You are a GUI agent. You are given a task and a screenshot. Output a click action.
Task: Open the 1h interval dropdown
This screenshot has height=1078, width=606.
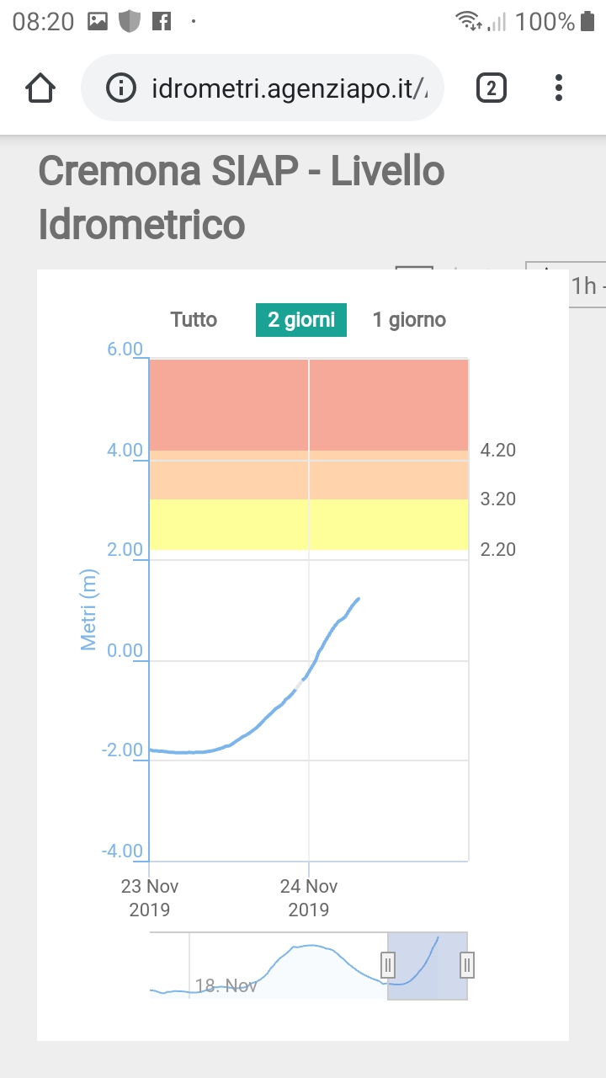click(x=587, y=286)
